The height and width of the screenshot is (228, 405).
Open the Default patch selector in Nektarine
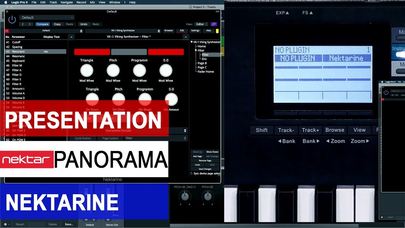point(46,31)
